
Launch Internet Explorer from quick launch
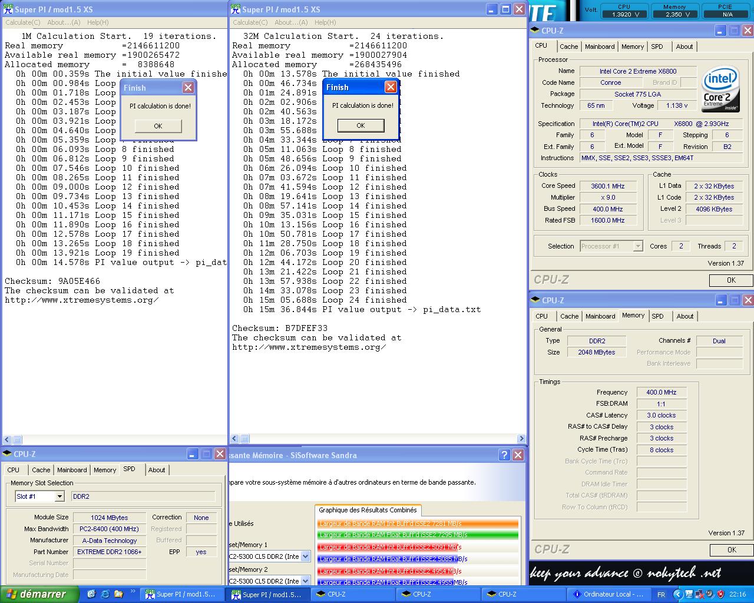[x=105, y=594]
